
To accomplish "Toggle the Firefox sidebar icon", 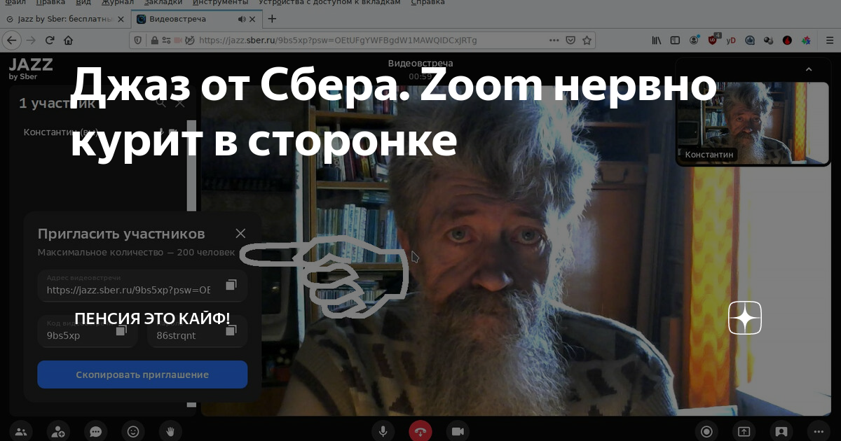I will coord(675,41).
